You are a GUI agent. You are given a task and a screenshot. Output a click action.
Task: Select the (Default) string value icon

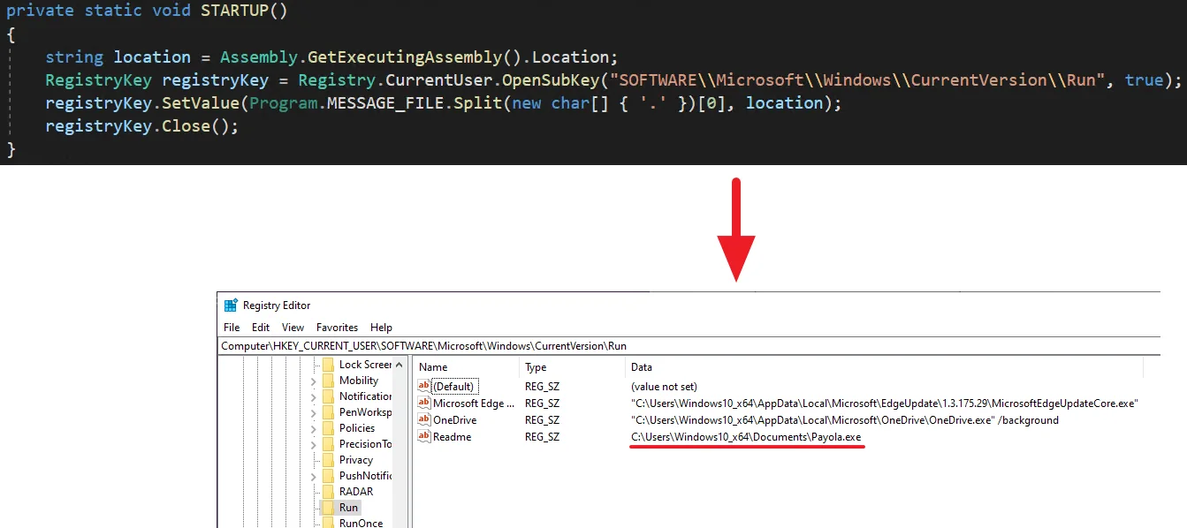pyautogui.click(x=424, y=387)
